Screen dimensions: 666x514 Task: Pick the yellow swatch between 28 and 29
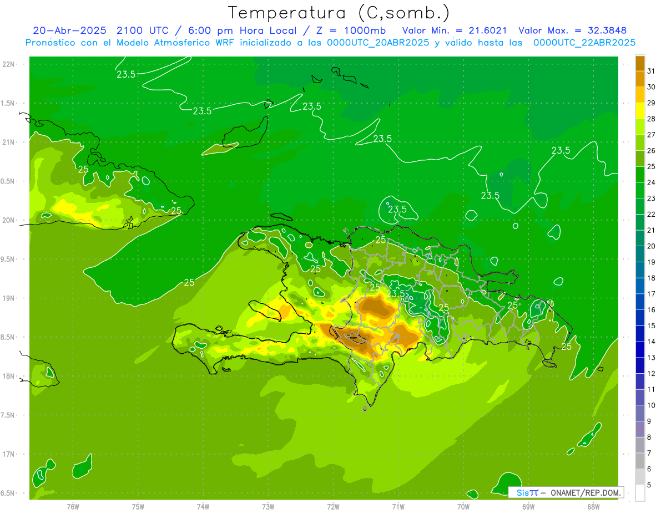[640, 111]
